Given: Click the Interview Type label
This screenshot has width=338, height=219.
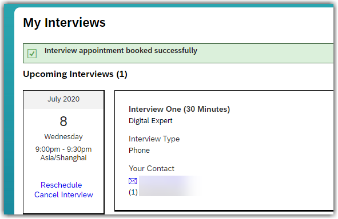Looking at the screenshot, I should point(154,139).
